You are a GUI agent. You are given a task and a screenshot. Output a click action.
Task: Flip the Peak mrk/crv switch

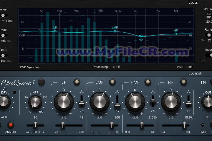click(x=4, y=35)
